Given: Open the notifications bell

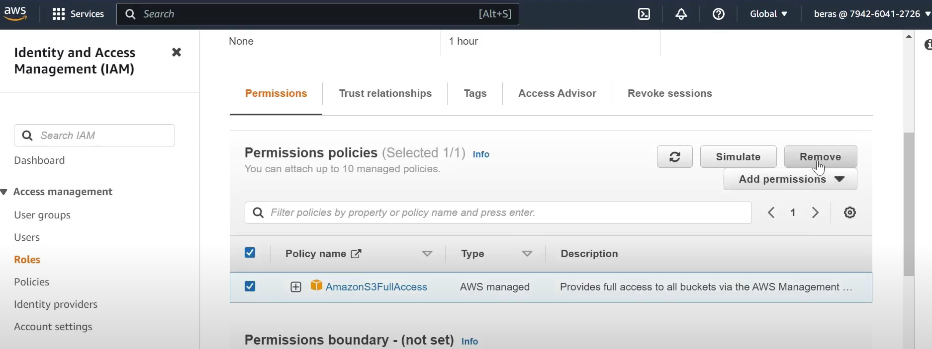Looking at the screenshot, I should tap(681, 14).
